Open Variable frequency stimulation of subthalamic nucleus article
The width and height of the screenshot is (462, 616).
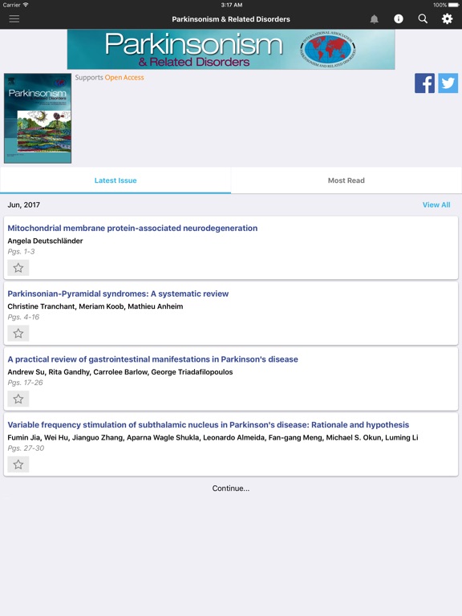(209, 424)
